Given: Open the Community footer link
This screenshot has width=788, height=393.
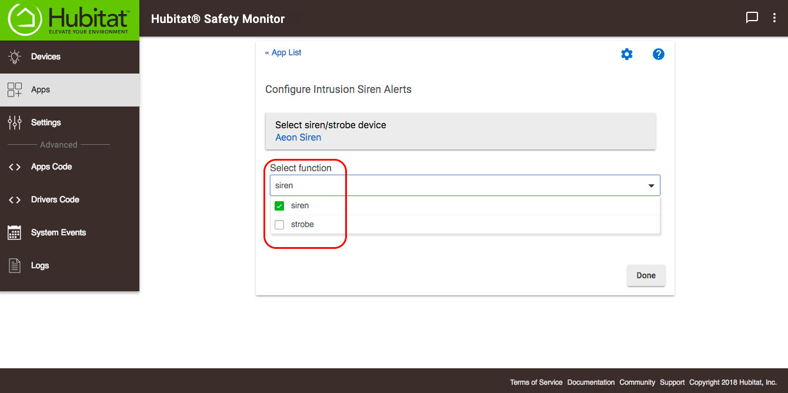Looking at the screenshot, I should click(x=637, y=382).
